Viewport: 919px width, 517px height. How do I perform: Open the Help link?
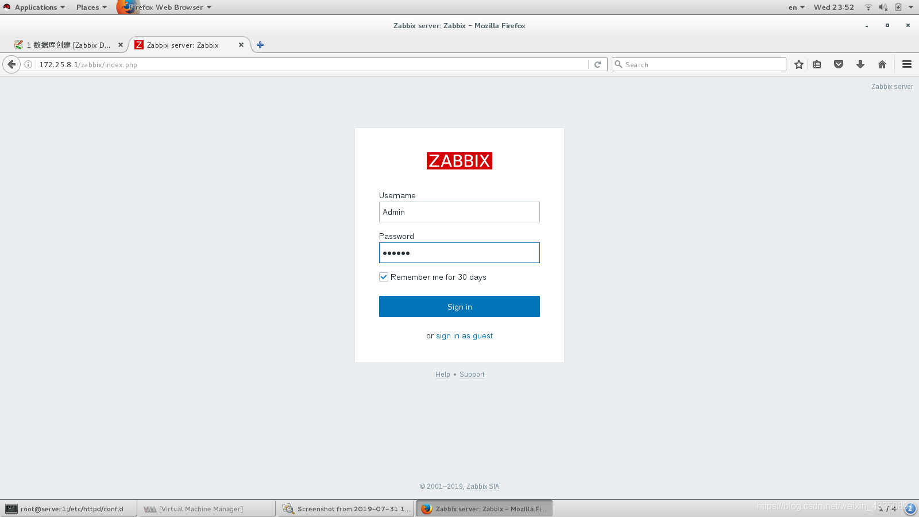pos(443,375)
